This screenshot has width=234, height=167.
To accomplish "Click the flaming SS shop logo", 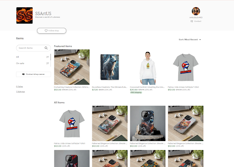I will 25,16.
